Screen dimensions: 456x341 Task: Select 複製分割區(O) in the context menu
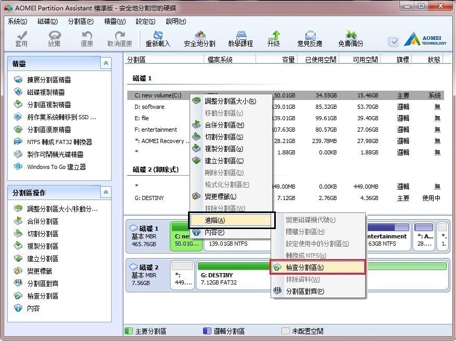231,149
